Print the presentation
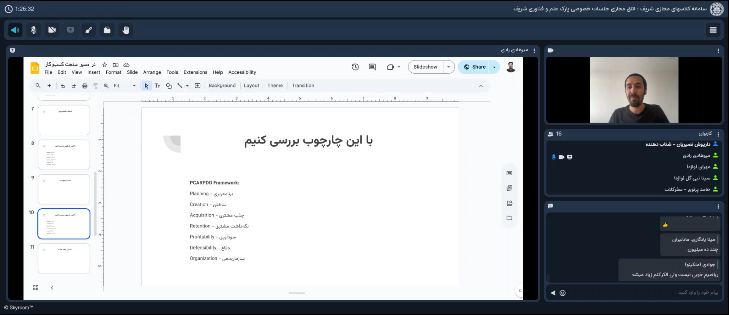 85,86
